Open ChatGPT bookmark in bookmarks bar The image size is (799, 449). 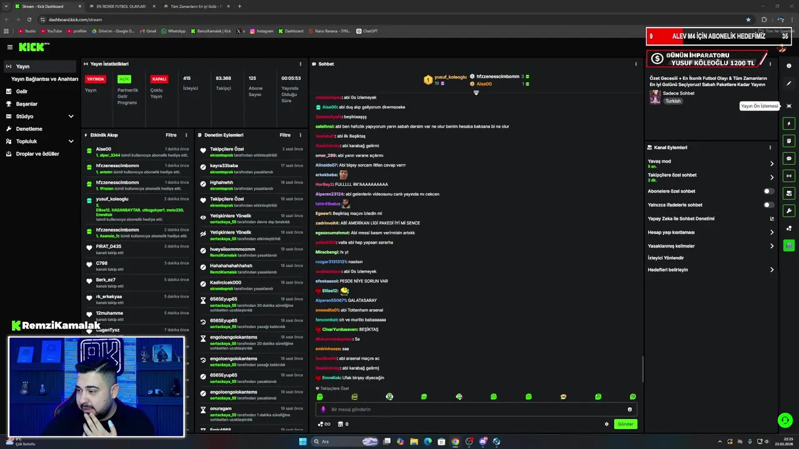point(367,31)
